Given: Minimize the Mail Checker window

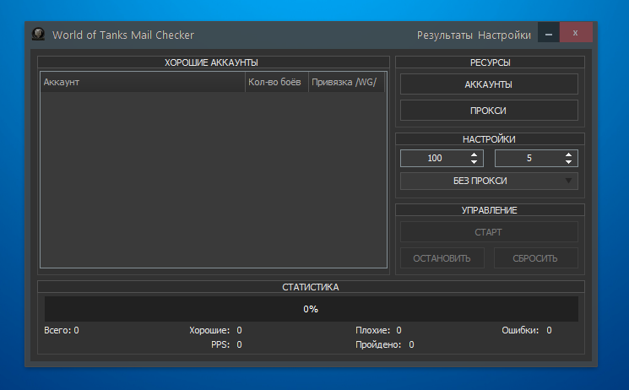Looking at the screenshot, I should point(549,34).
